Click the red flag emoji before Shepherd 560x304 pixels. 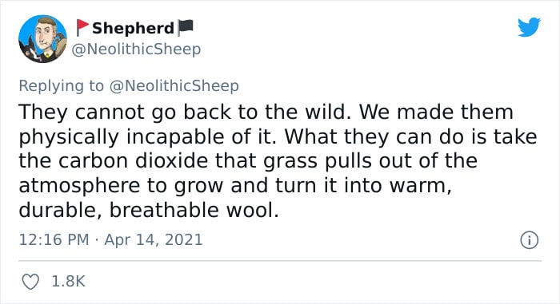(x=82, y=27)
